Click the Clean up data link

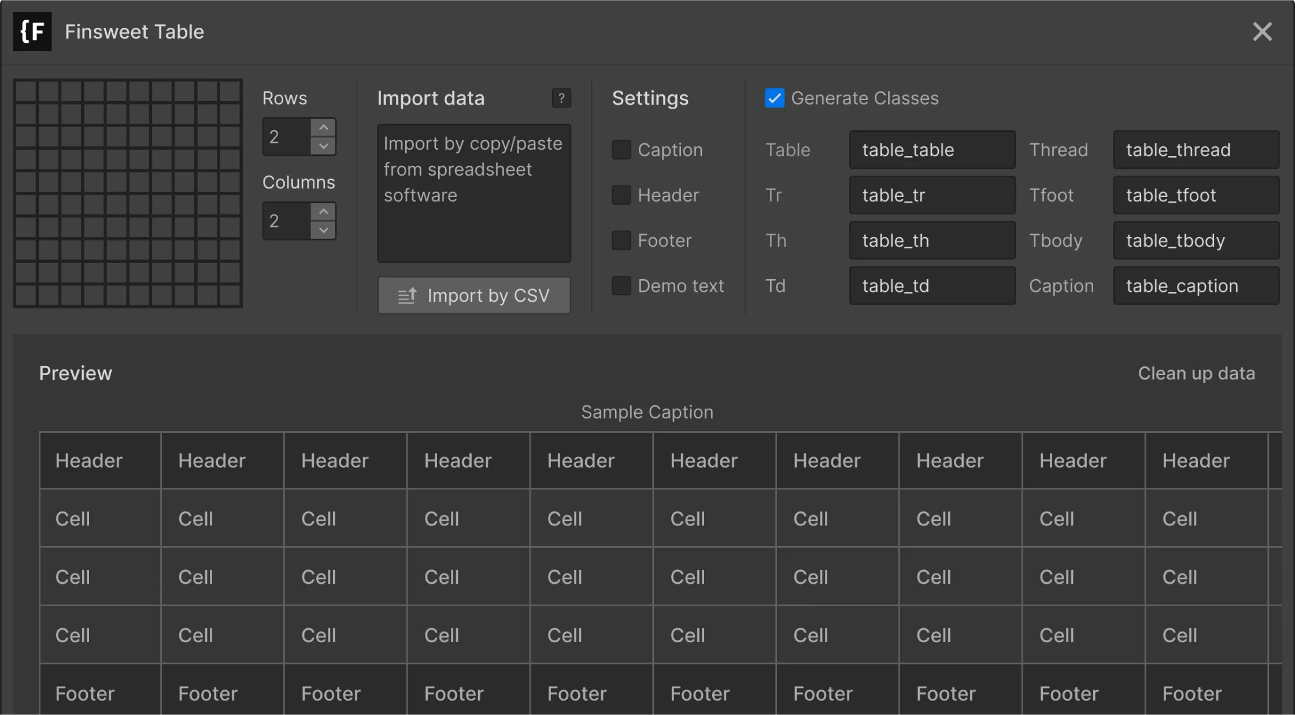(x=1196, y=373)
